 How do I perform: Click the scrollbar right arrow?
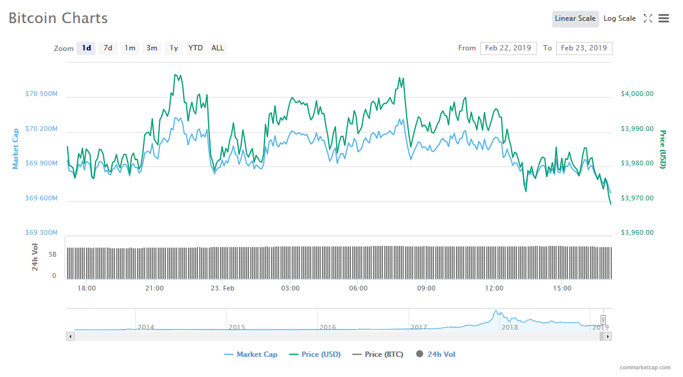pyautogui.click(x=608, y=337)
